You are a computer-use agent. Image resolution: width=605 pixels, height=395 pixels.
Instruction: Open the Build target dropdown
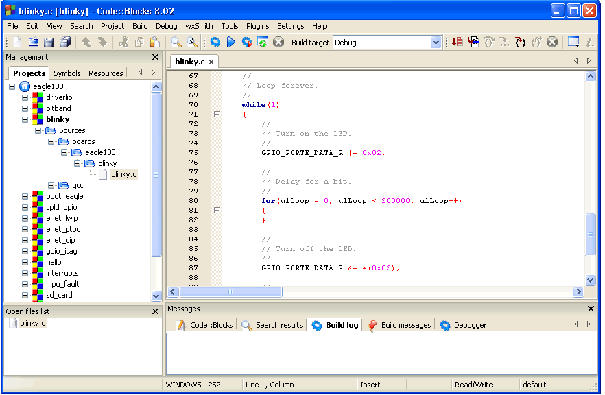436,43
